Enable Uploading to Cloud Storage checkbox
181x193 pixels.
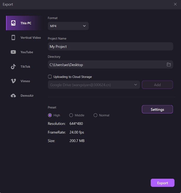coord(50,77)
